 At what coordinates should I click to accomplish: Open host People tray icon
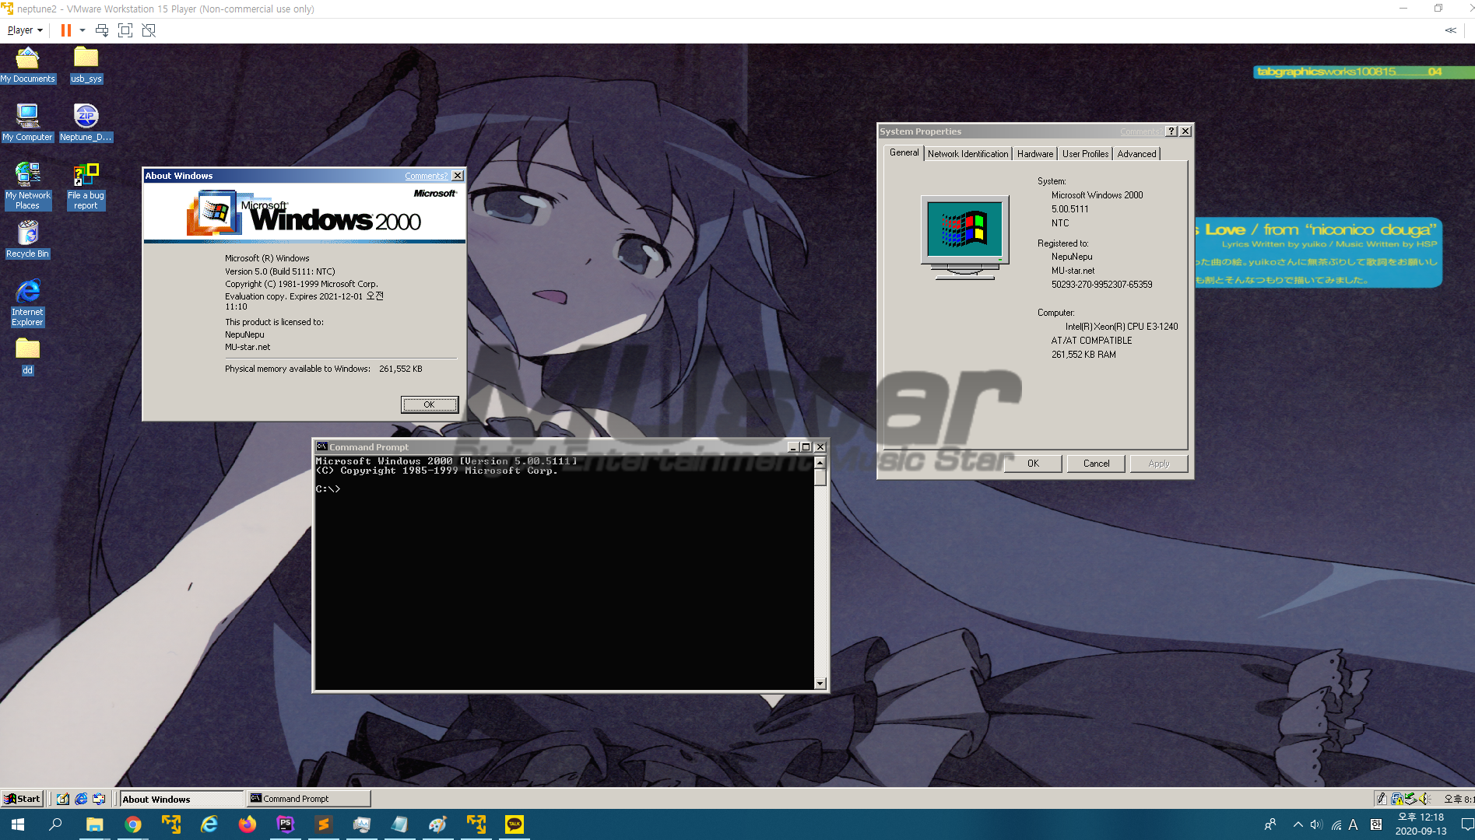coord(1270,824)
